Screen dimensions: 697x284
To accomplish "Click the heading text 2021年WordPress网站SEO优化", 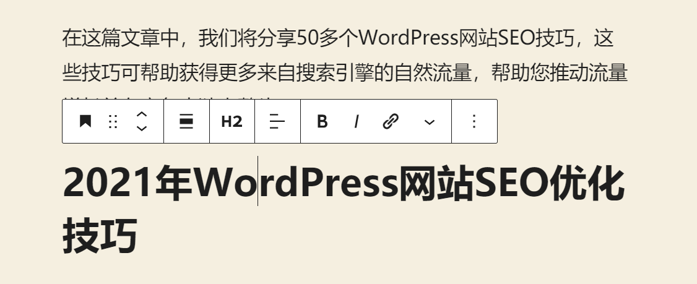I will 344,182.
